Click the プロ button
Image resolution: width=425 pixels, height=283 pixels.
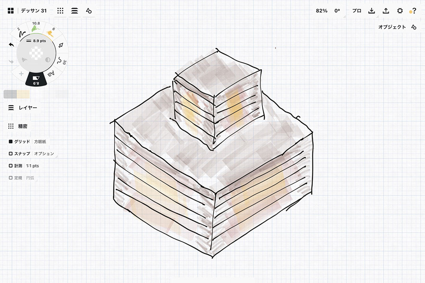(x=357, y=11)
